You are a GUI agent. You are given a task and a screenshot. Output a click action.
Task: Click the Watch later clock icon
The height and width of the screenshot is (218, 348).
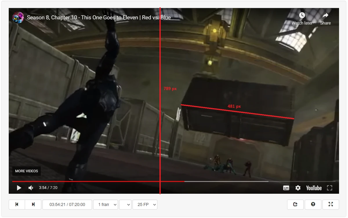pos(302,15)
